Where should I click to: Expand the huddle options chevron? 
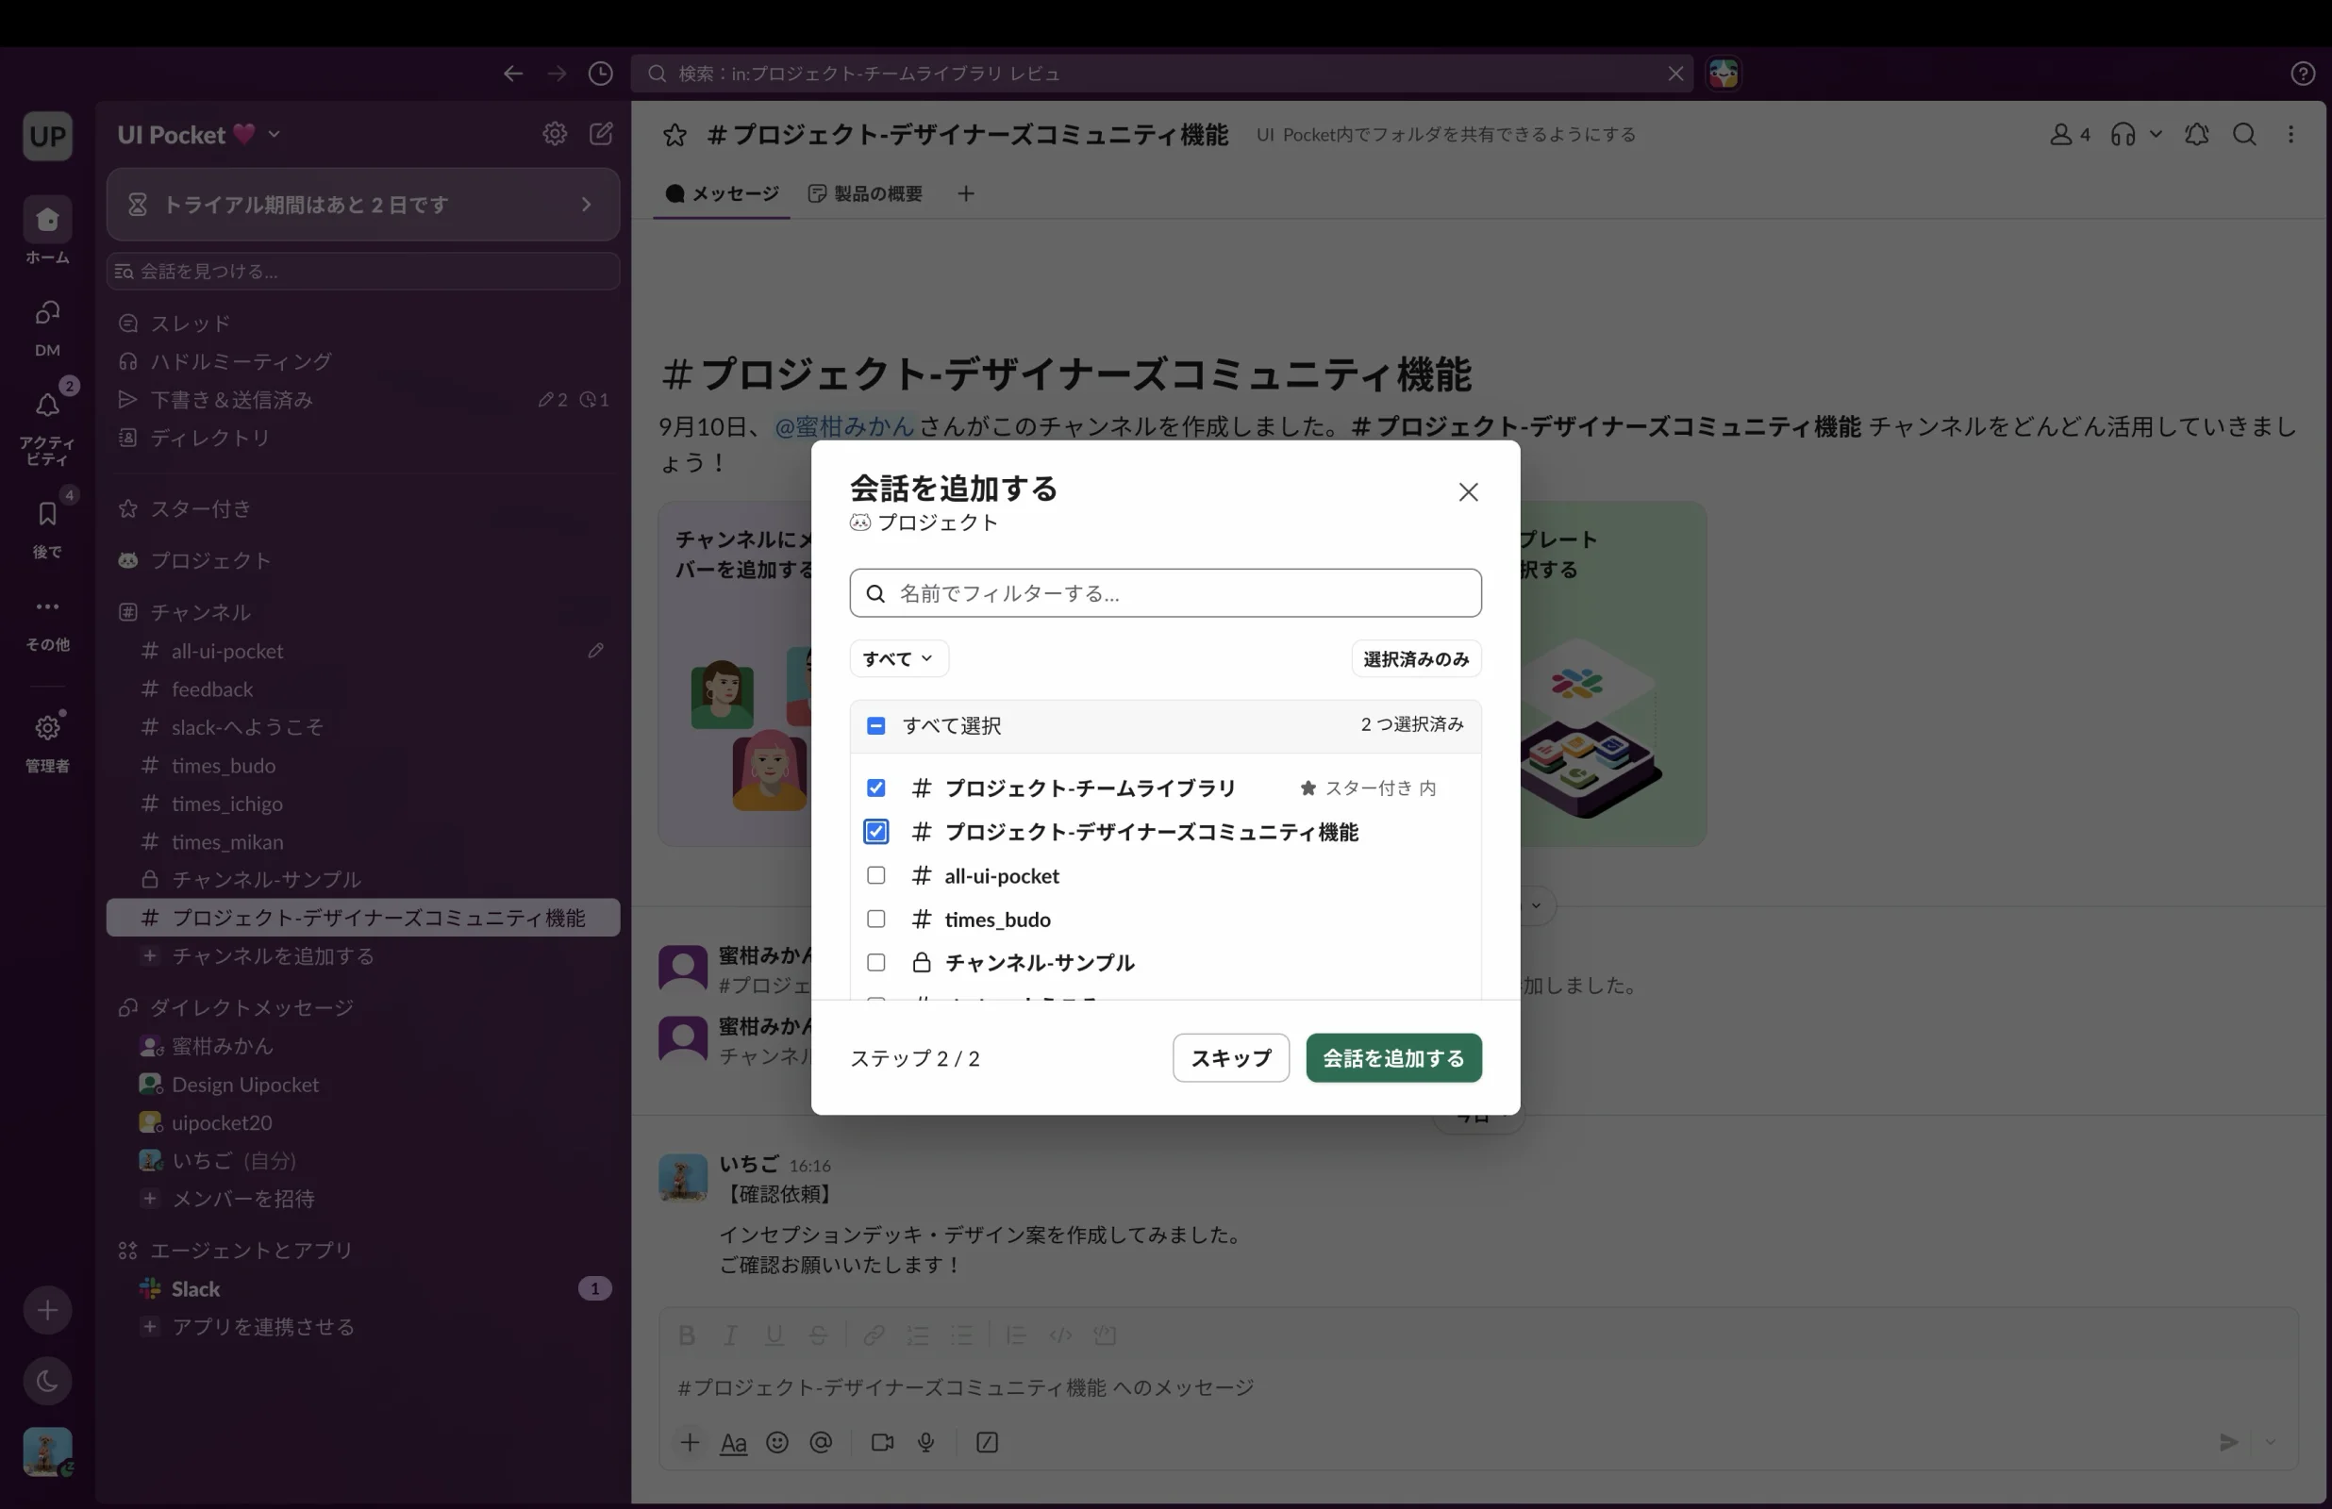click(2156, 134)
